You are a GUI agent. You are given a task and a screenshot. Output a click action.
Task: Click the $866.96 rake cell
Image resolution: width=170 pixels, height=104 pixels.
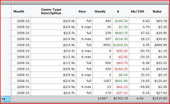click(x=160, y=45)
